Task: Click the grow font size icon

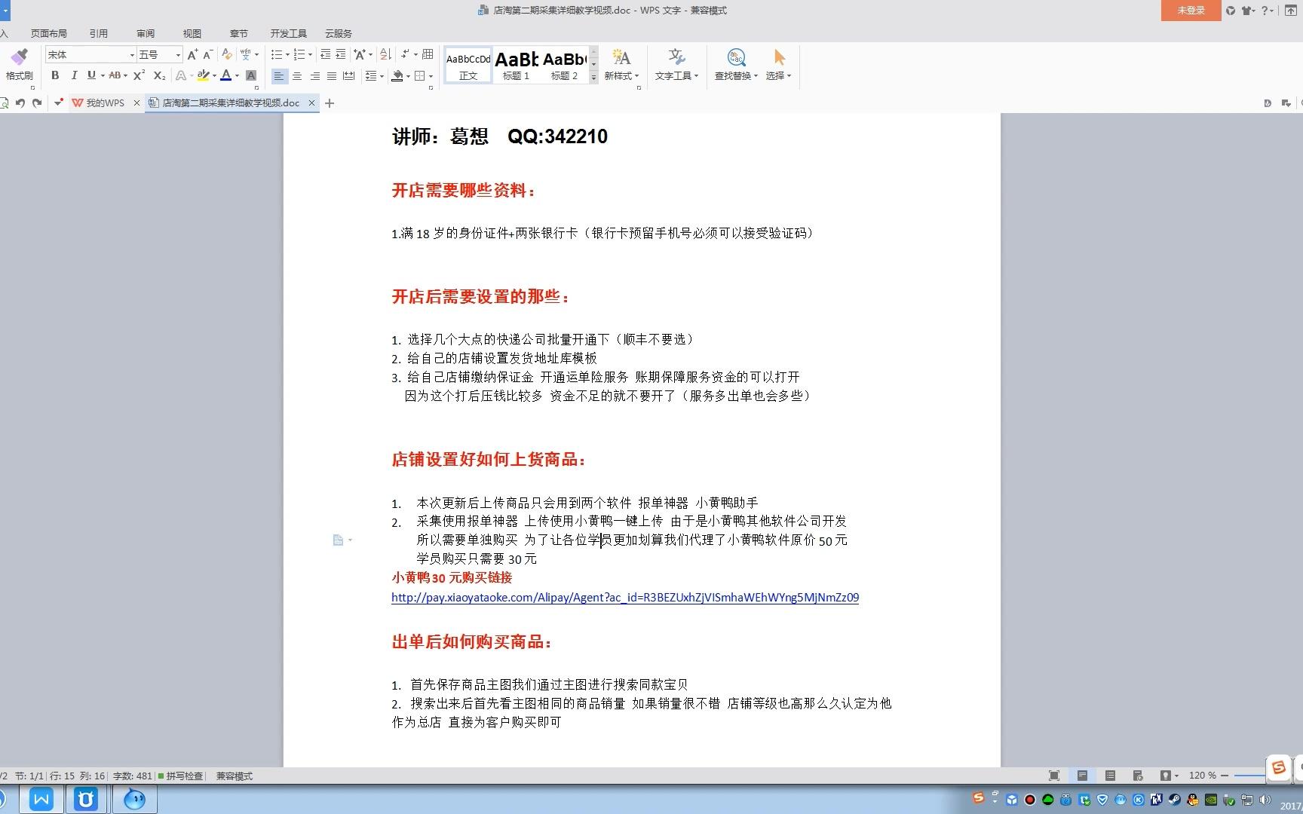Action: (x=192, y=54)
